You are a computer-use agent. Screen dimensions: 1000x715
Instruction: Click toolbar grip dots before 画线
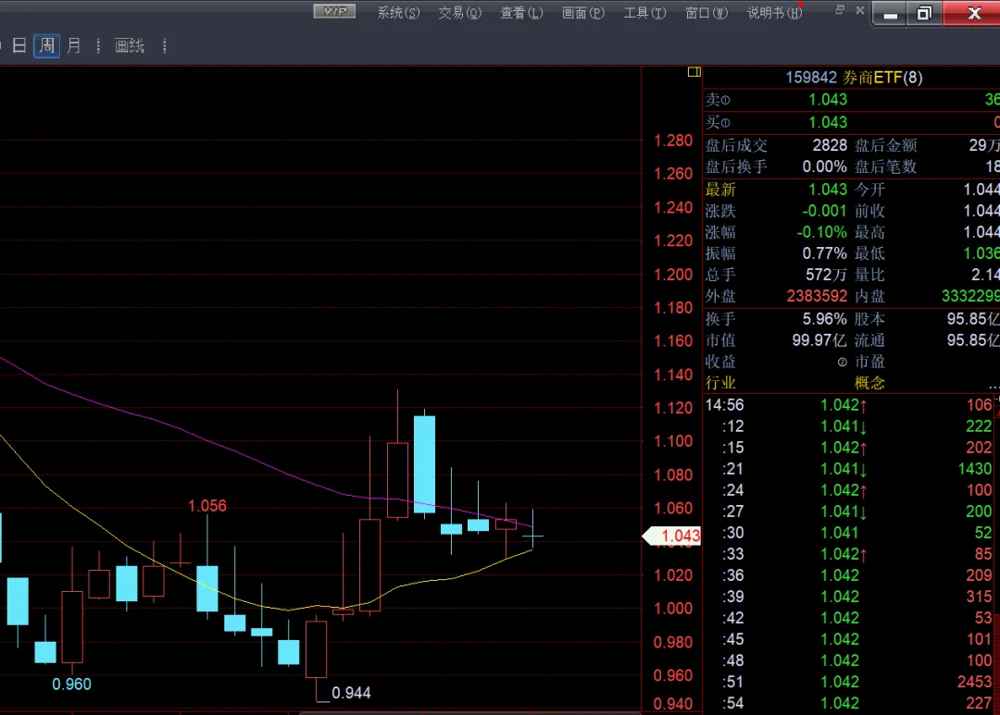click(98, 46)
